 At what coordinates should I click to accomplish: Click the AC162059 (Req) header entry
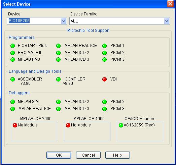pyautogui.click(x=139, y=125)
